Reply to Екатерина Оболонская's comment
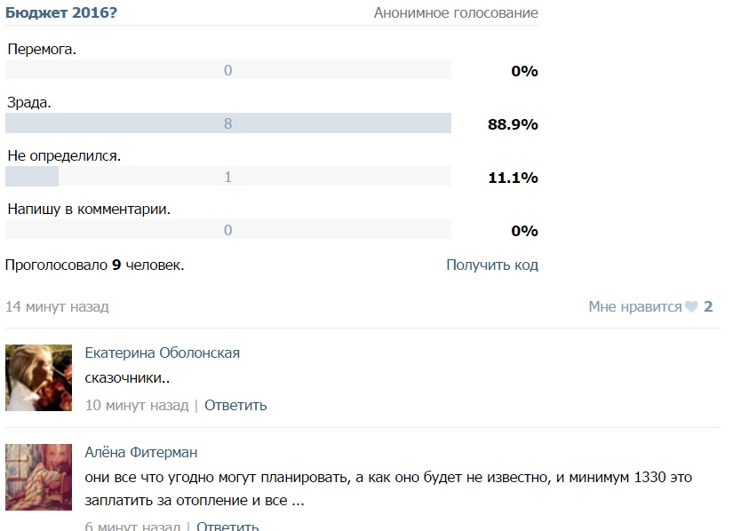733x531 pixels. [x=235, y=405]
